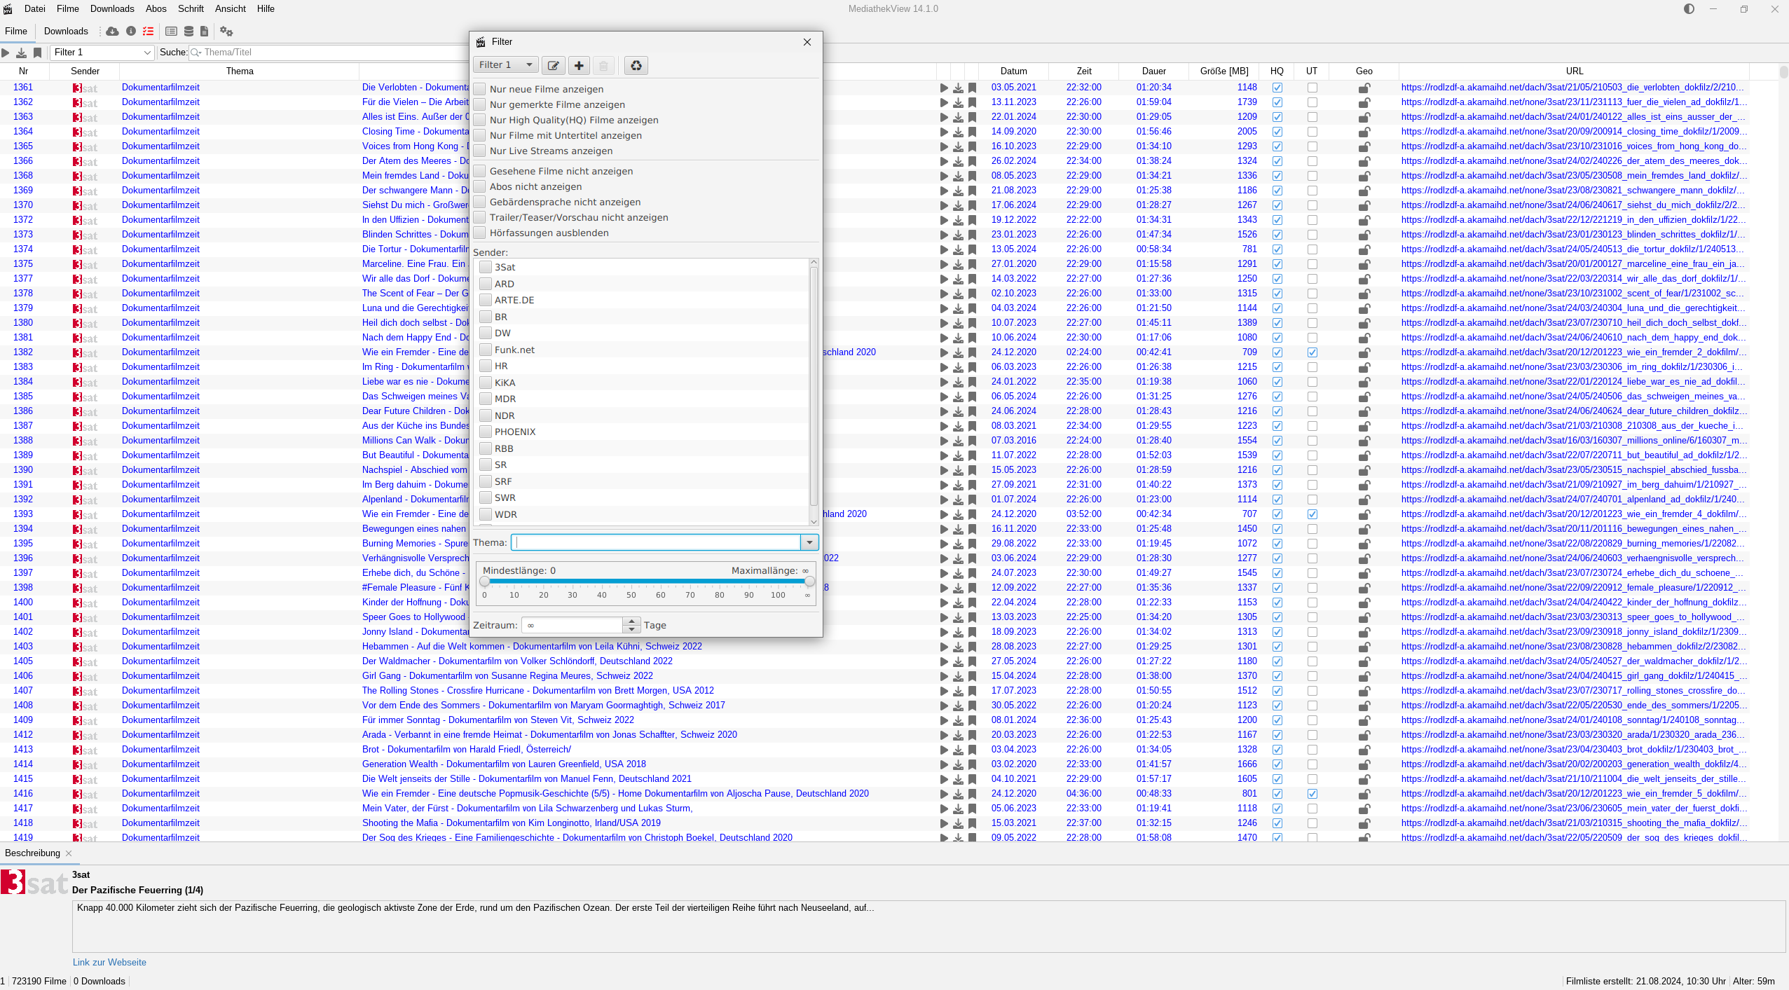This screenshot has width=1789, height=990.
Task: Sort by the Größe [MB] column header
Action: point(1223,71)
